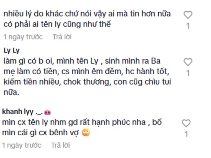The height and width of the screenshot is (158, 211).
Task: Click the line "kiếm tiền nhiều, chok thương"
Action: pos(57,82)
